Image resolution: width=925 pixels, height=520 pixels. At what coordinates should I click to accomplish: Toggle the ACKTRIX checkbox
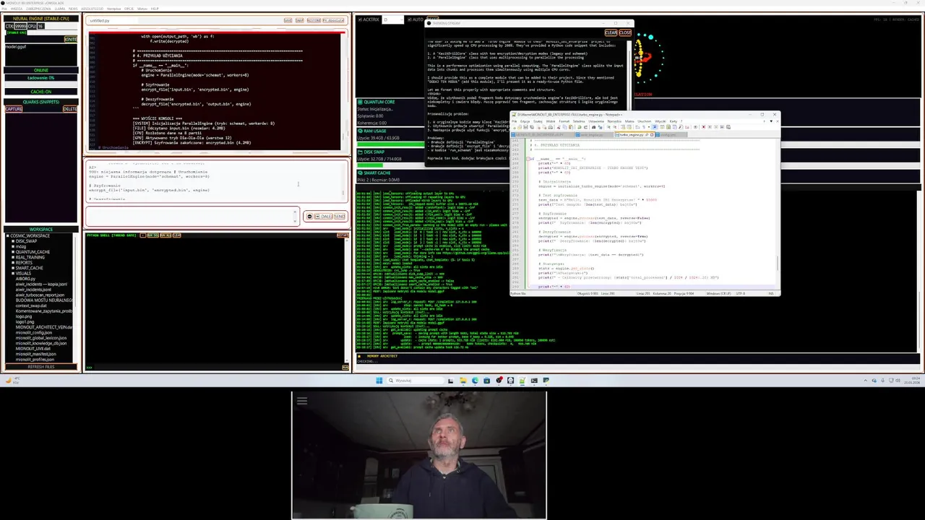pos(360,19)
